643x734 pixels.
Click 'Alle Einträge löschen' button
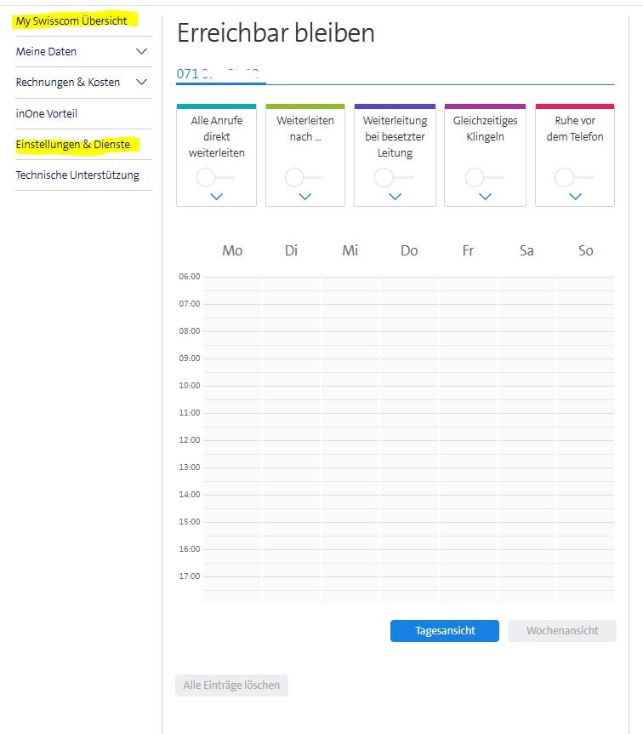pyautogui.click(x=231, y=685)
